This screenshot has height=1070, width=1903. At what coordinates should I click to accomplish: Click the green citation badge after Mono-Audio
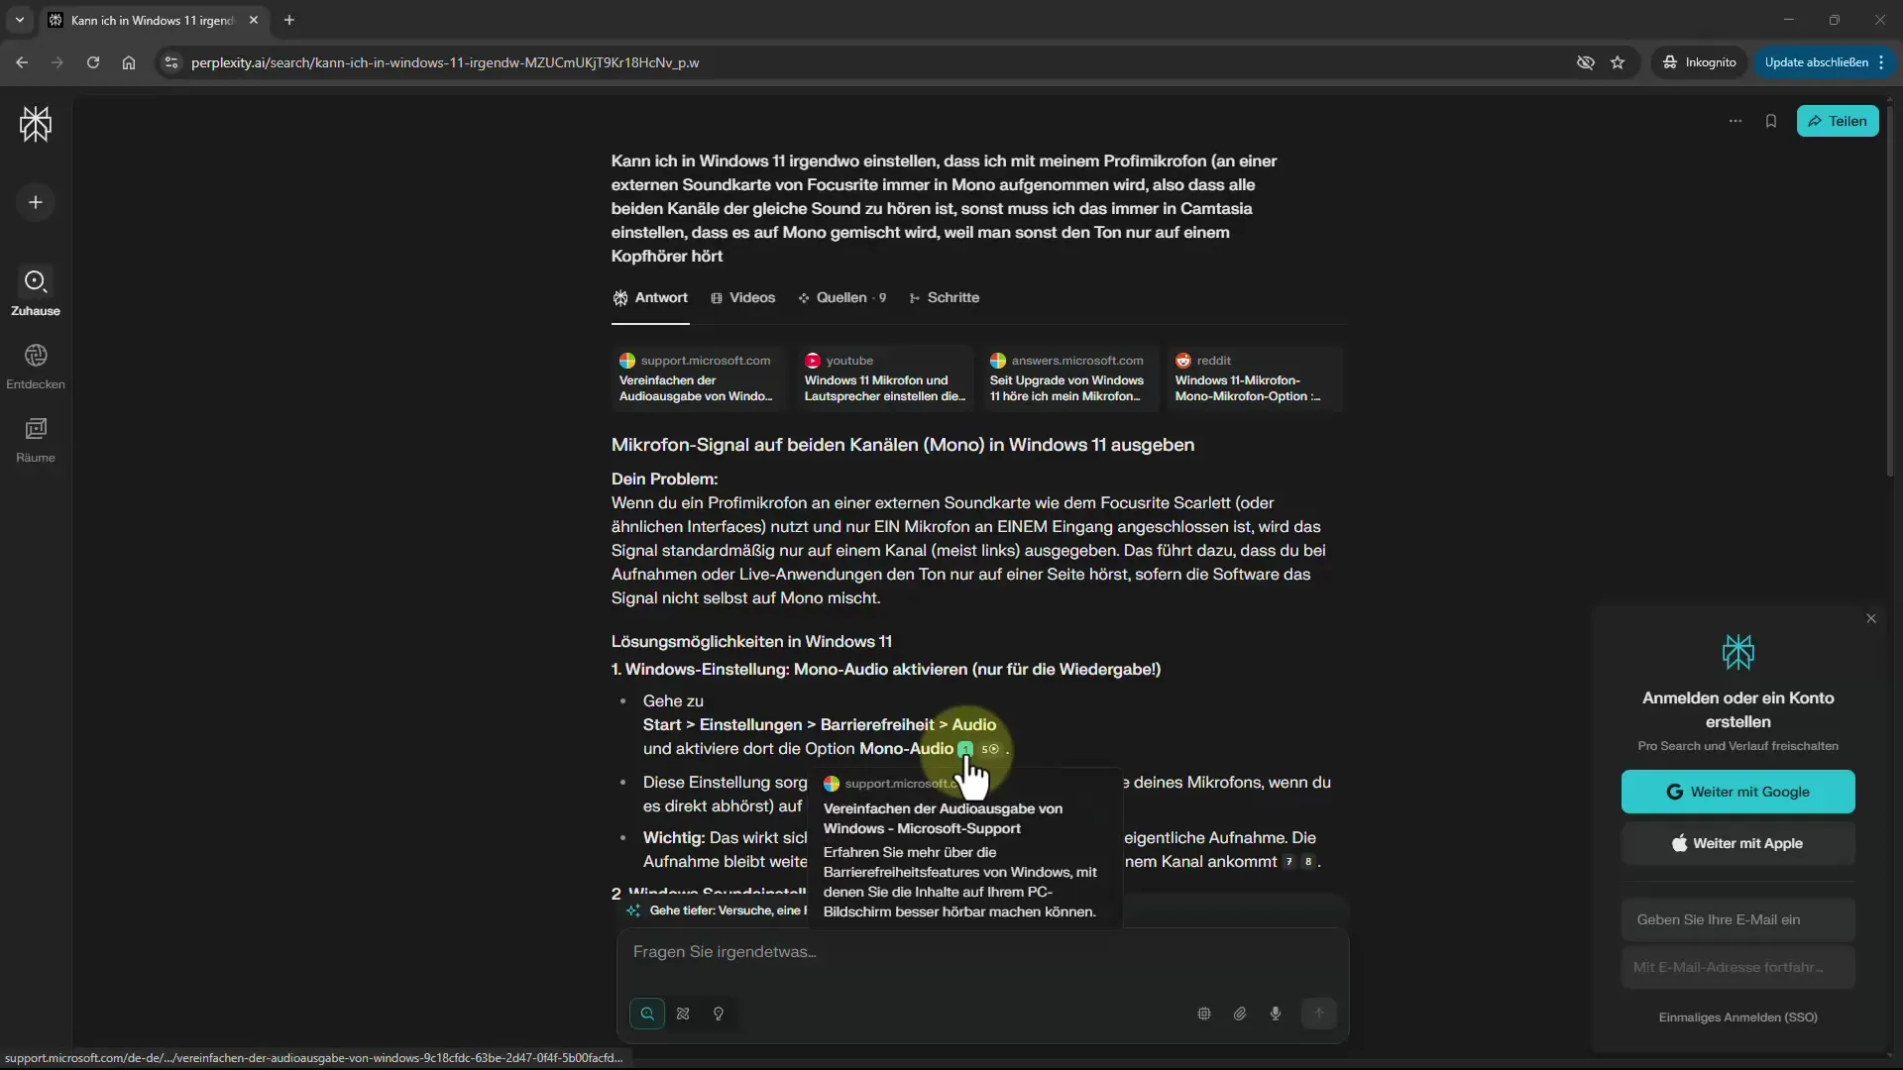click(965, 749)
